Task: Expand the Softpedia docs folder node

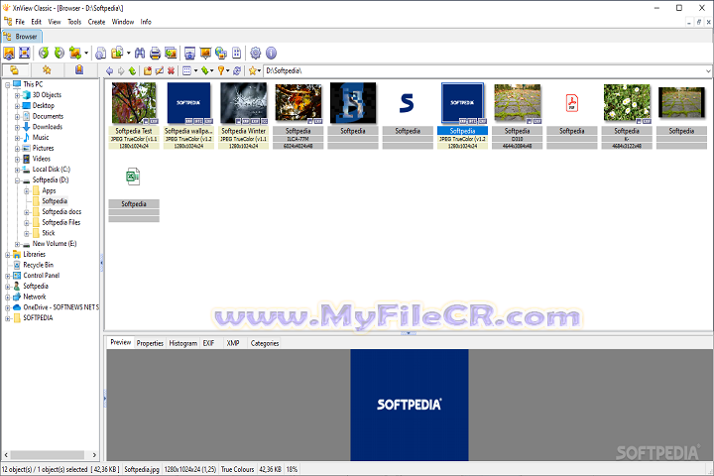Action: point(27,212)
